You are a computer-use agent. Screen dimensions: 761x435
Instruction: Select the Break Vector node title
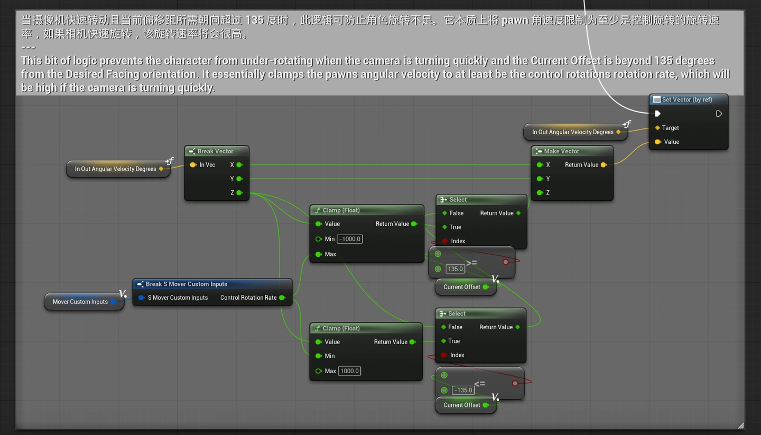(x=215, y=151)
